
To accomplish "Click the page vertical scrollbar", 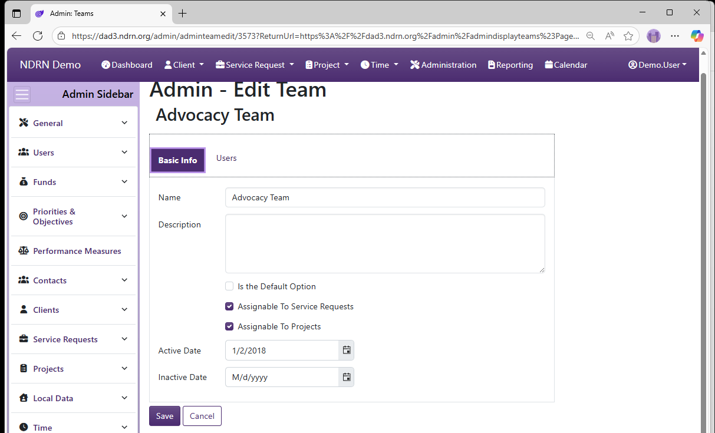I will pos(704,253).
